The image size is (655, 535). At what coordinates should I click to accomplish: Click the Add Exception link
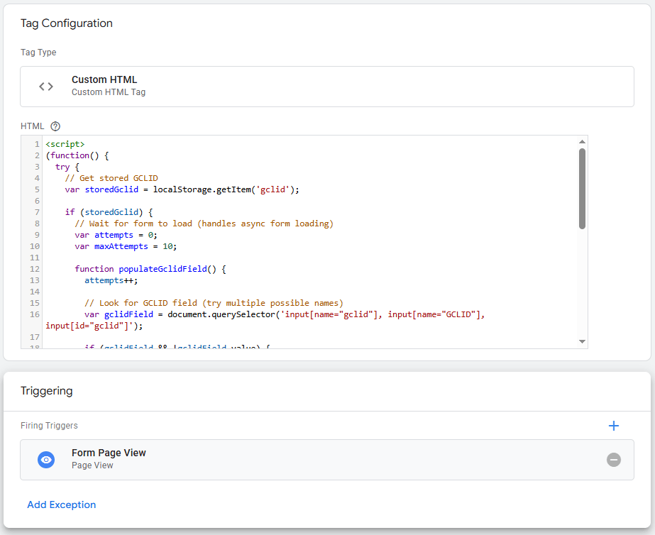[x=61, y=504]
